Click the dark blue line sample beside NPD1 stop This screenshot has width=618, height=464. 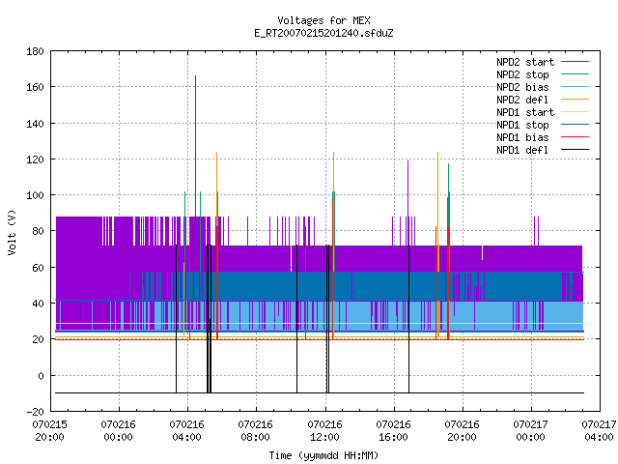pos(575,125)
